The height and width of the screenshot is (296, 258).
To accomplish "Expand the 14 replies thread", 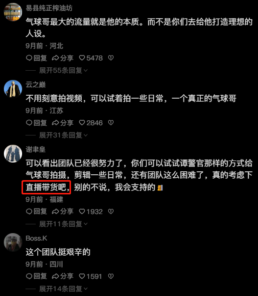I will [x=63, y=289].
